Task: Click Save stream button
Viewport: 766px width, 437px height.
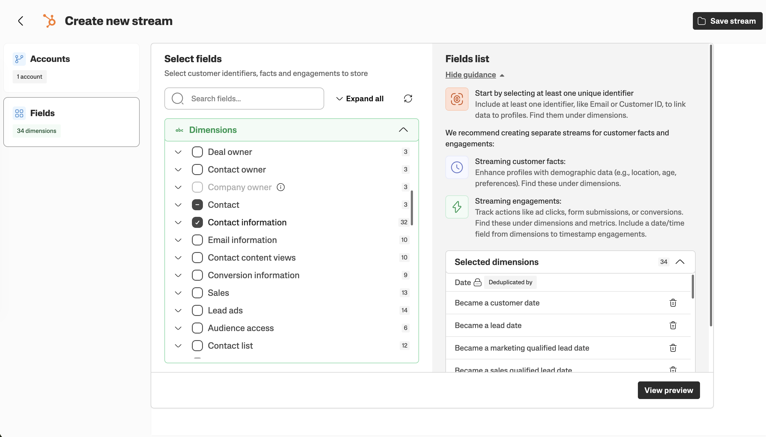Action: click(x=727, y=21)
